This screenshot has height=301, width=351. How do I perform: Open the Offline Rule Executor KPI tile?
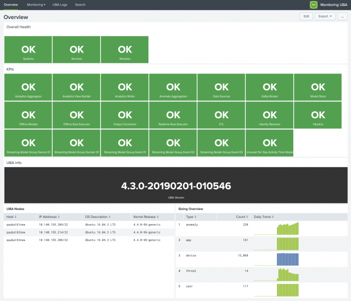pyautogui.click(x=76, y=115)
